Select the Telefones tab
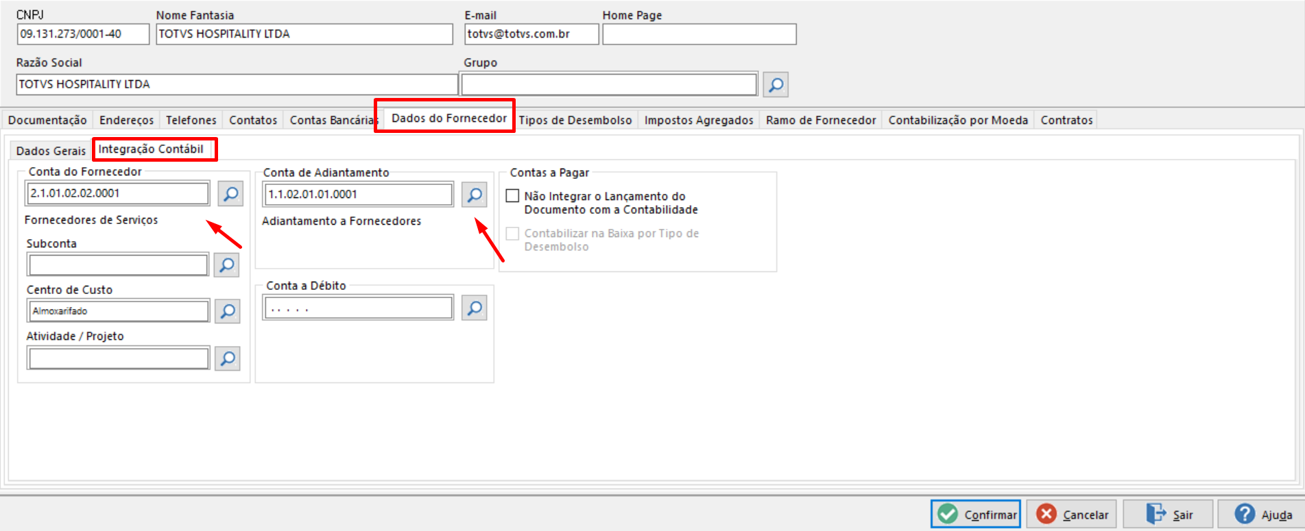Screen dimensions: 1305x531 [191, 120]
